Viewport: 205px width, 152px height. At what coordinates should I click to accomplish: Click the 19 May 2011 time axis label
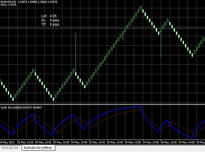[x=7, y=142]
